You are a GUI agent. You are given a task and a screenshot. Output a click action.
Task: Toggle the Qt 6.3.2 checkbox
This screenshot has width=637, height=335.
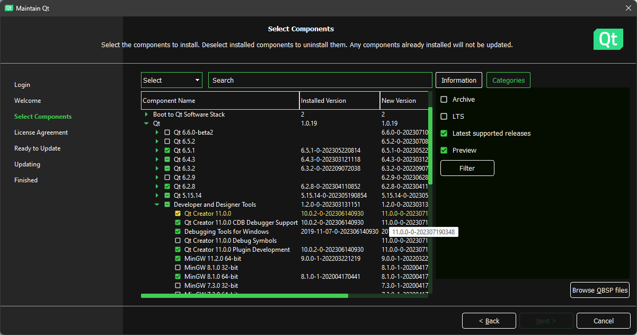pyautogui.click(x=167, y=169)
